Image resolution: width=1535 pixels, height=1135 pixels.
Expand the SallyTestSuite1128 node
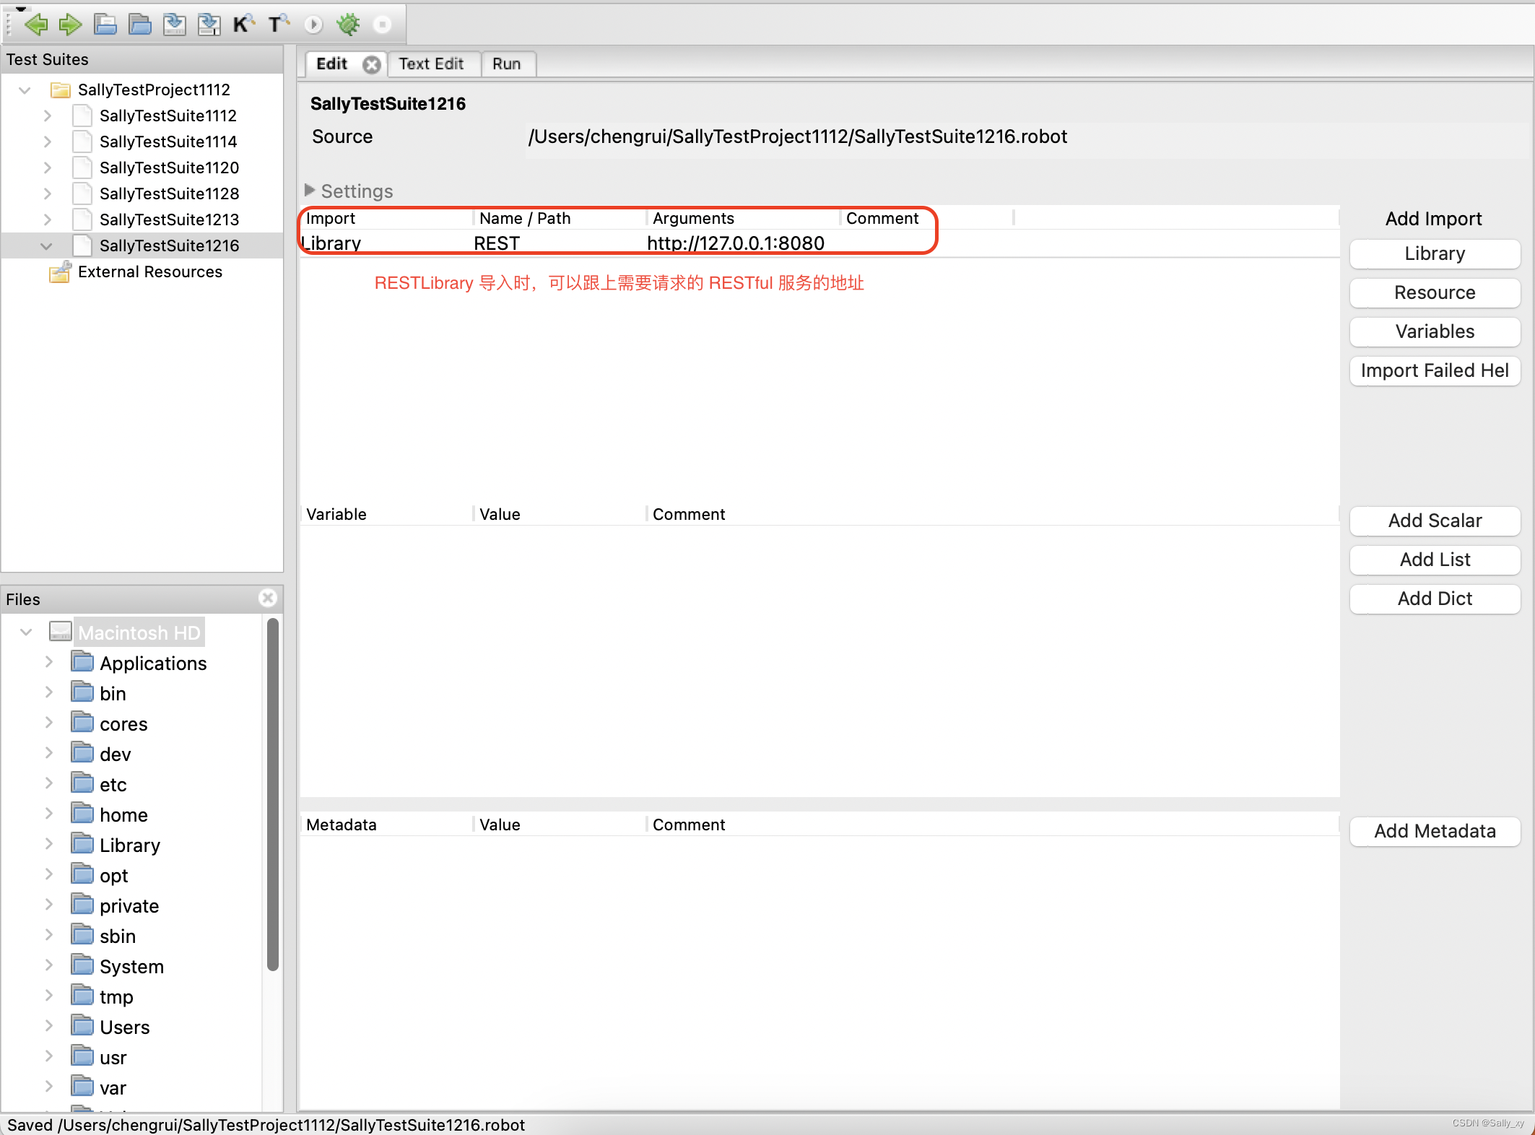click(x=48, y=193)
